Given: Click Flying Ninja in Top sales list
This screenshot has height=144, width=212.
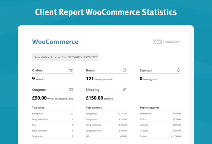Looking at the screenshot, I should [x=39, y=114].
